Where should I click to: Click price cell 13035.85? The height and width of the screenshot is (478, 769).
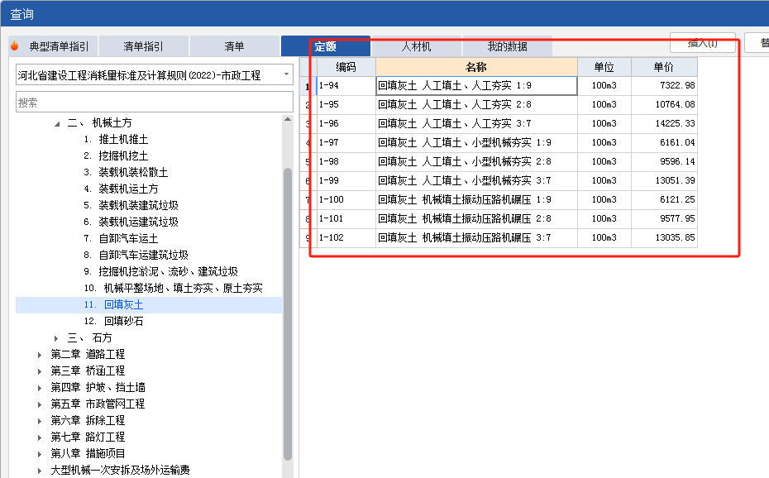coord(664,238)
